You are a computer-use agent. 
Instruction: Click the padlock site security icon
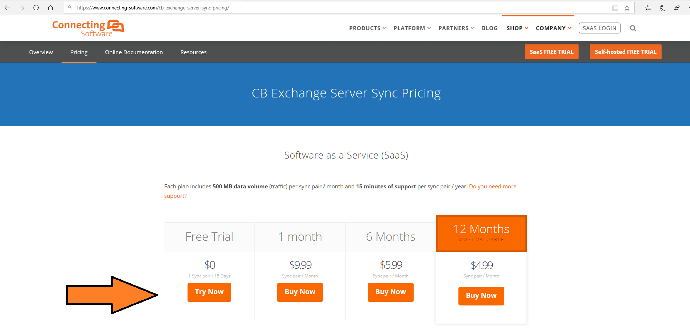click(70, 8)
